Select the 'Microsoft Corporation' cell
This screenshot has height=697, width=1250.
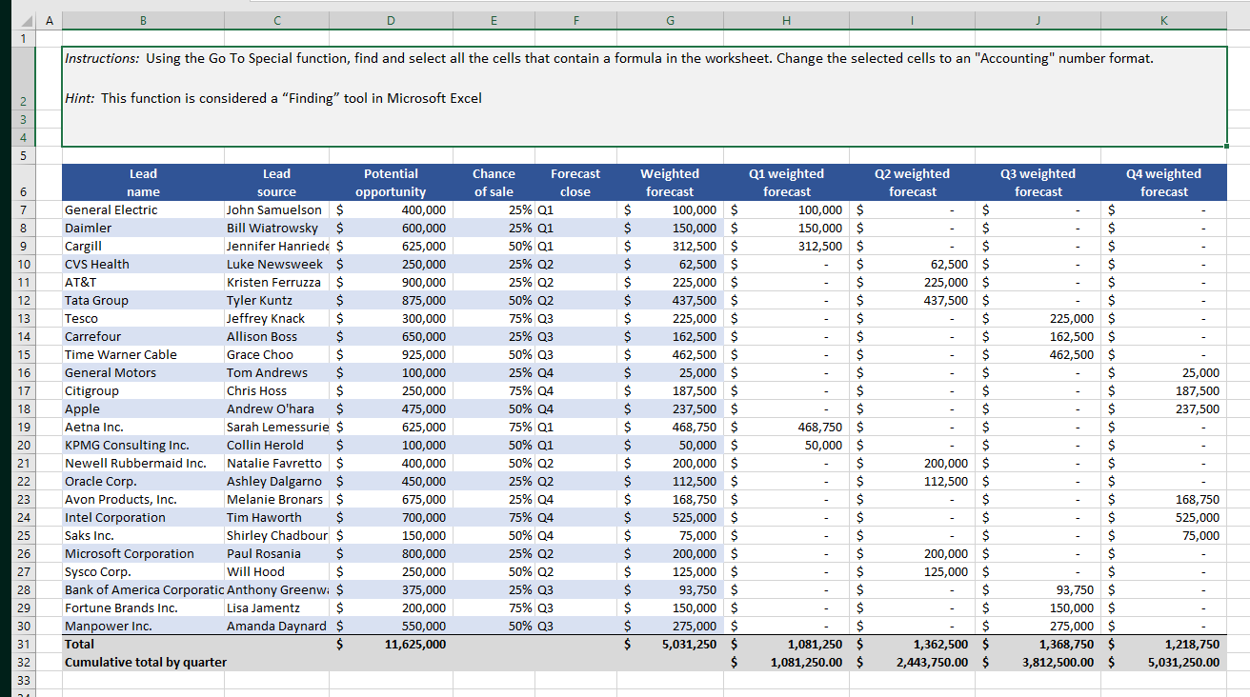143,553
